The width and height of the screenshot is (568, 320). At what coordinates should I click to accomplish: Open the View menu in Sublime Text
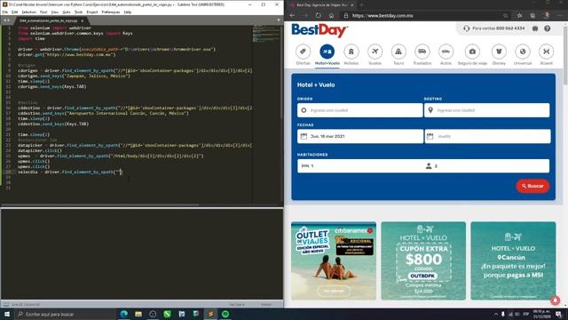[x=55, y=12]
